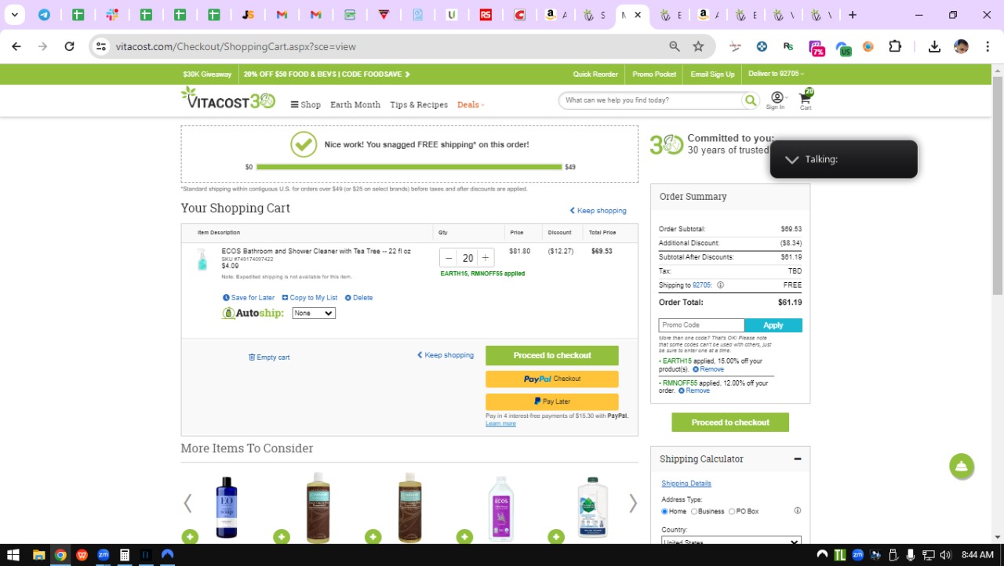Click Email Sign Up in the top bar

coord(712,74)
